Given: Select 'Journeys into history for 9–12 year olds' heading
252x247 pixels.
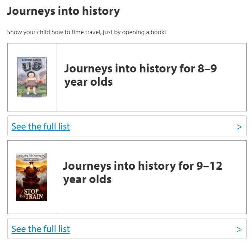Looking at the screenshot, I should tap(143, 173).
